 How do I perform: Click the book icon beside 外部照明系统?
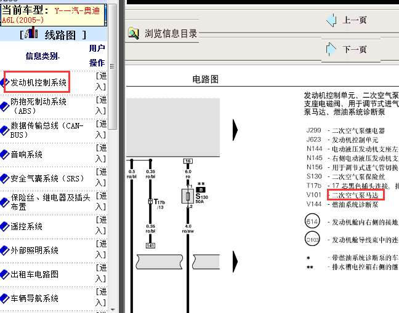point(4,250)
